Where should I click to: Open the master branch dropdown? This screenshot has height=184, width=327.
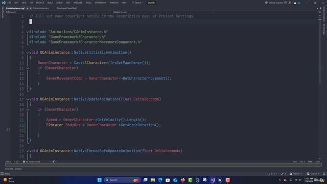[296, 174]
